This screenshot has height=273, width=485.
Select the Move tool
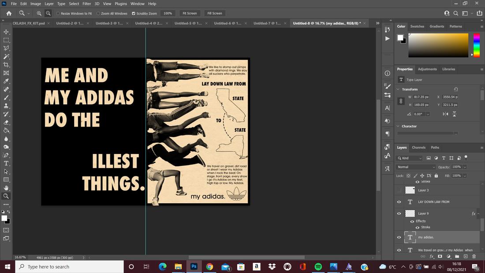pos(6,32)
